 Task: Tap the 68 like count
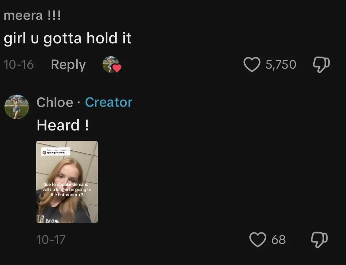(279, 240)
